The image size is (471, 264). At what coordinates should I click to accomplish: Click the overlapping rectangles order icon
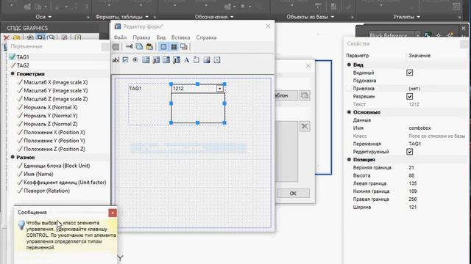[183, 47]
